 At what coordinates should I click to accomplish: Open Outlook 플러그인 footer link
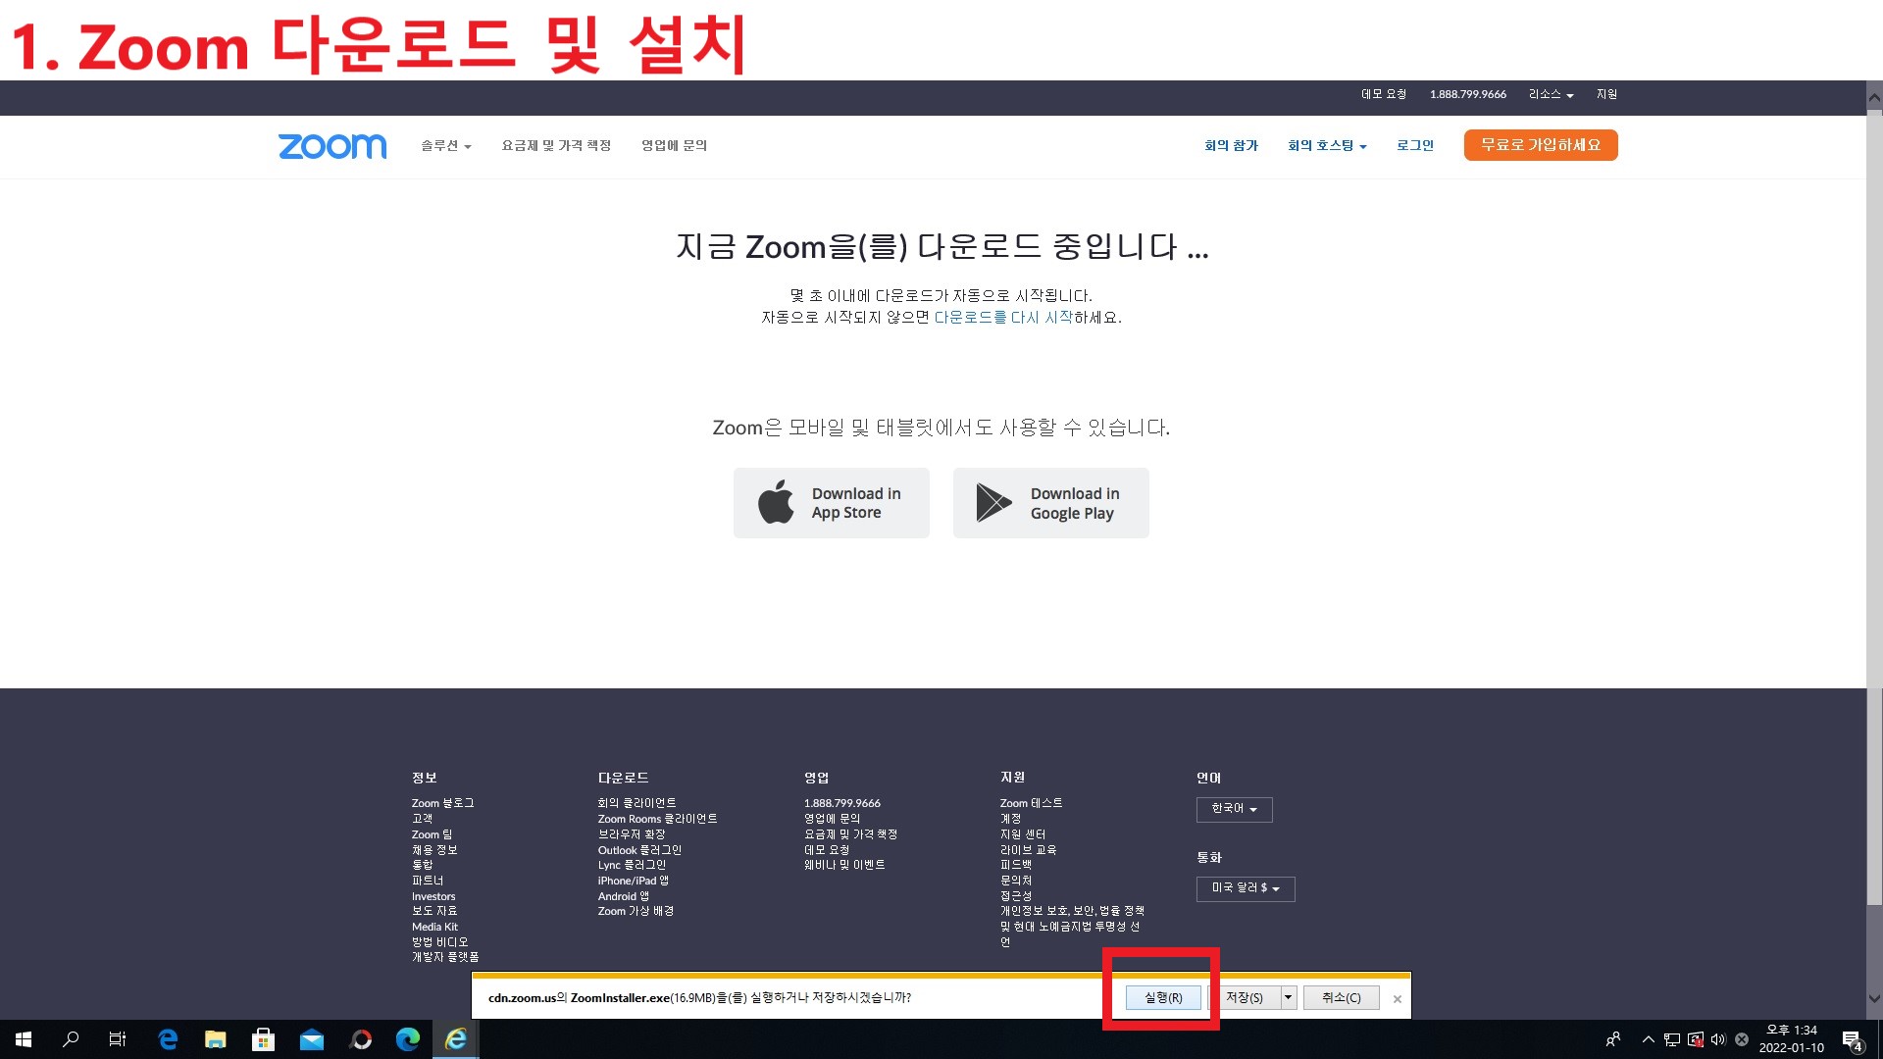tap(639, 850)
